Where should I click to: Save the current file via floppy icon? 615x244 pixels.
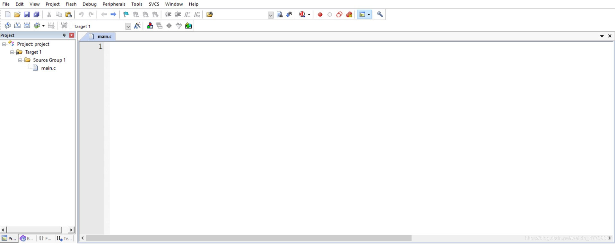click(x=27, y=14)
